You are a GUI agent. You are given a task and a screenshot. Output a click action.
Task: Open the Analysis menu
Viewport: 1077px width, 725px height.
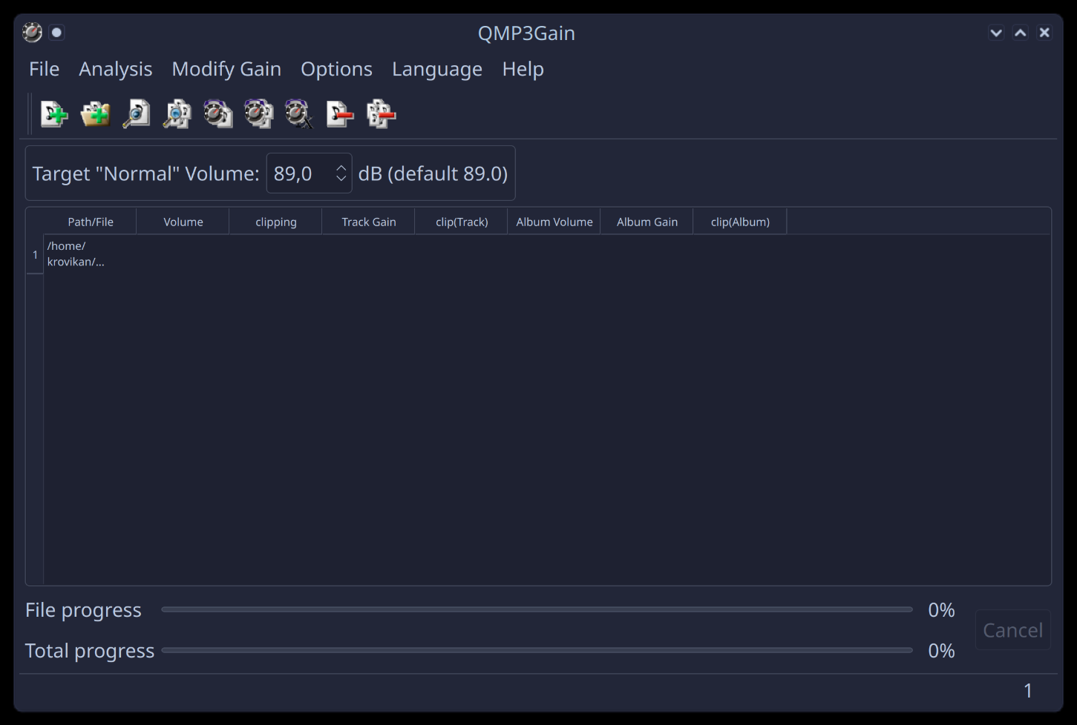point(115,69)
